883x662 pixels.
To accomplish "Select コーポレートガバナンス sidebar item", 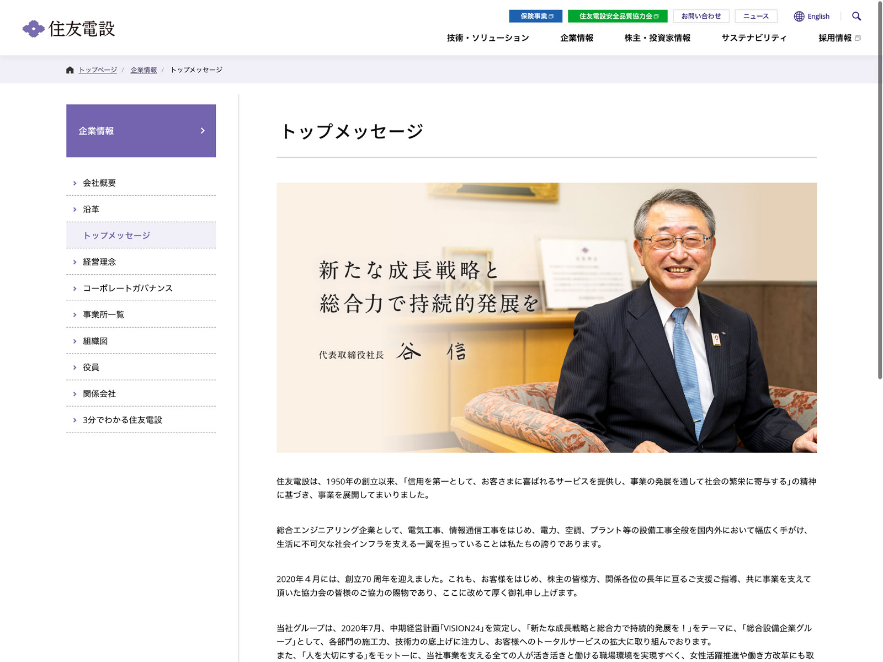I will 127,289.
